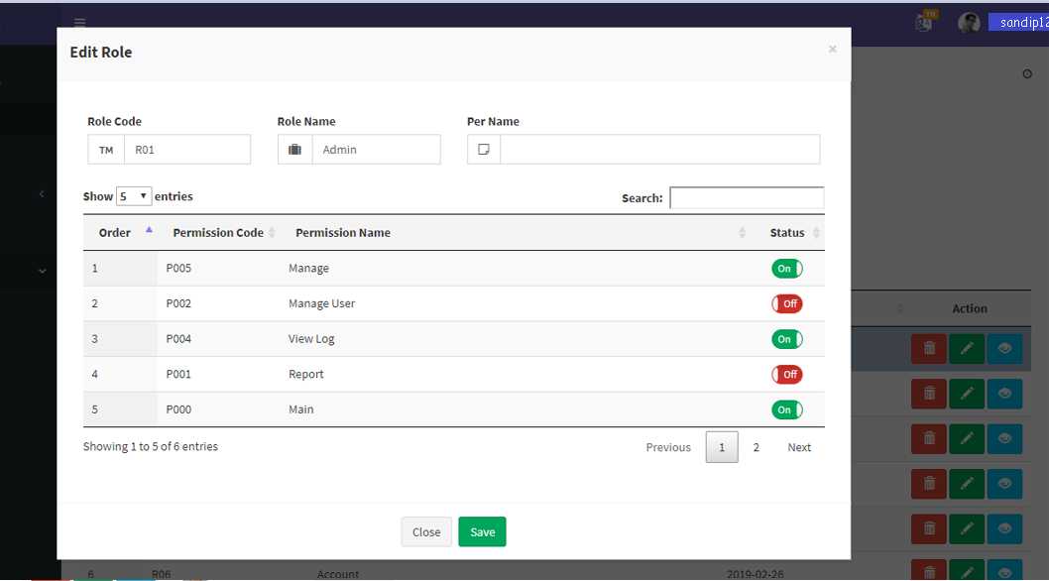Open the sandipla account menu
This screenshot has height=581, width=1049.
coord(1018,22)
